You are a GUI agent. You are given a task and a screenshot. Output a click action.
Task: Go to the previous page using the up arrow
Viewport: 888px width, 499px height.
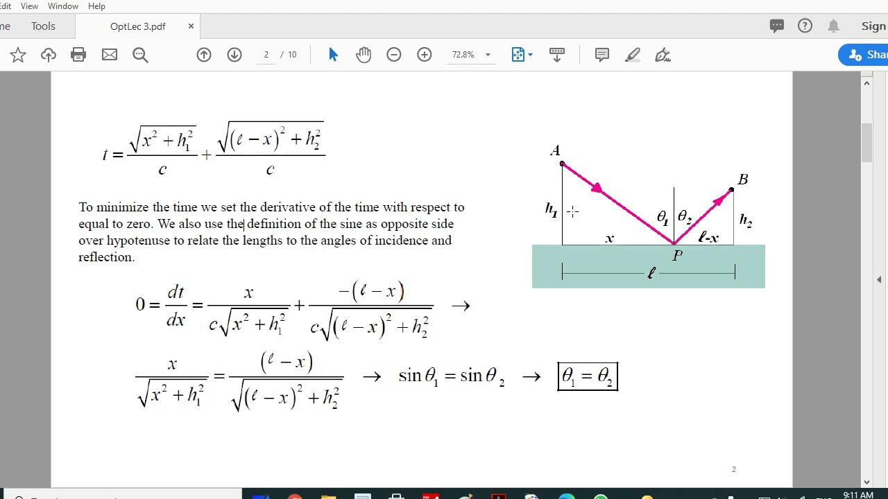204,55
